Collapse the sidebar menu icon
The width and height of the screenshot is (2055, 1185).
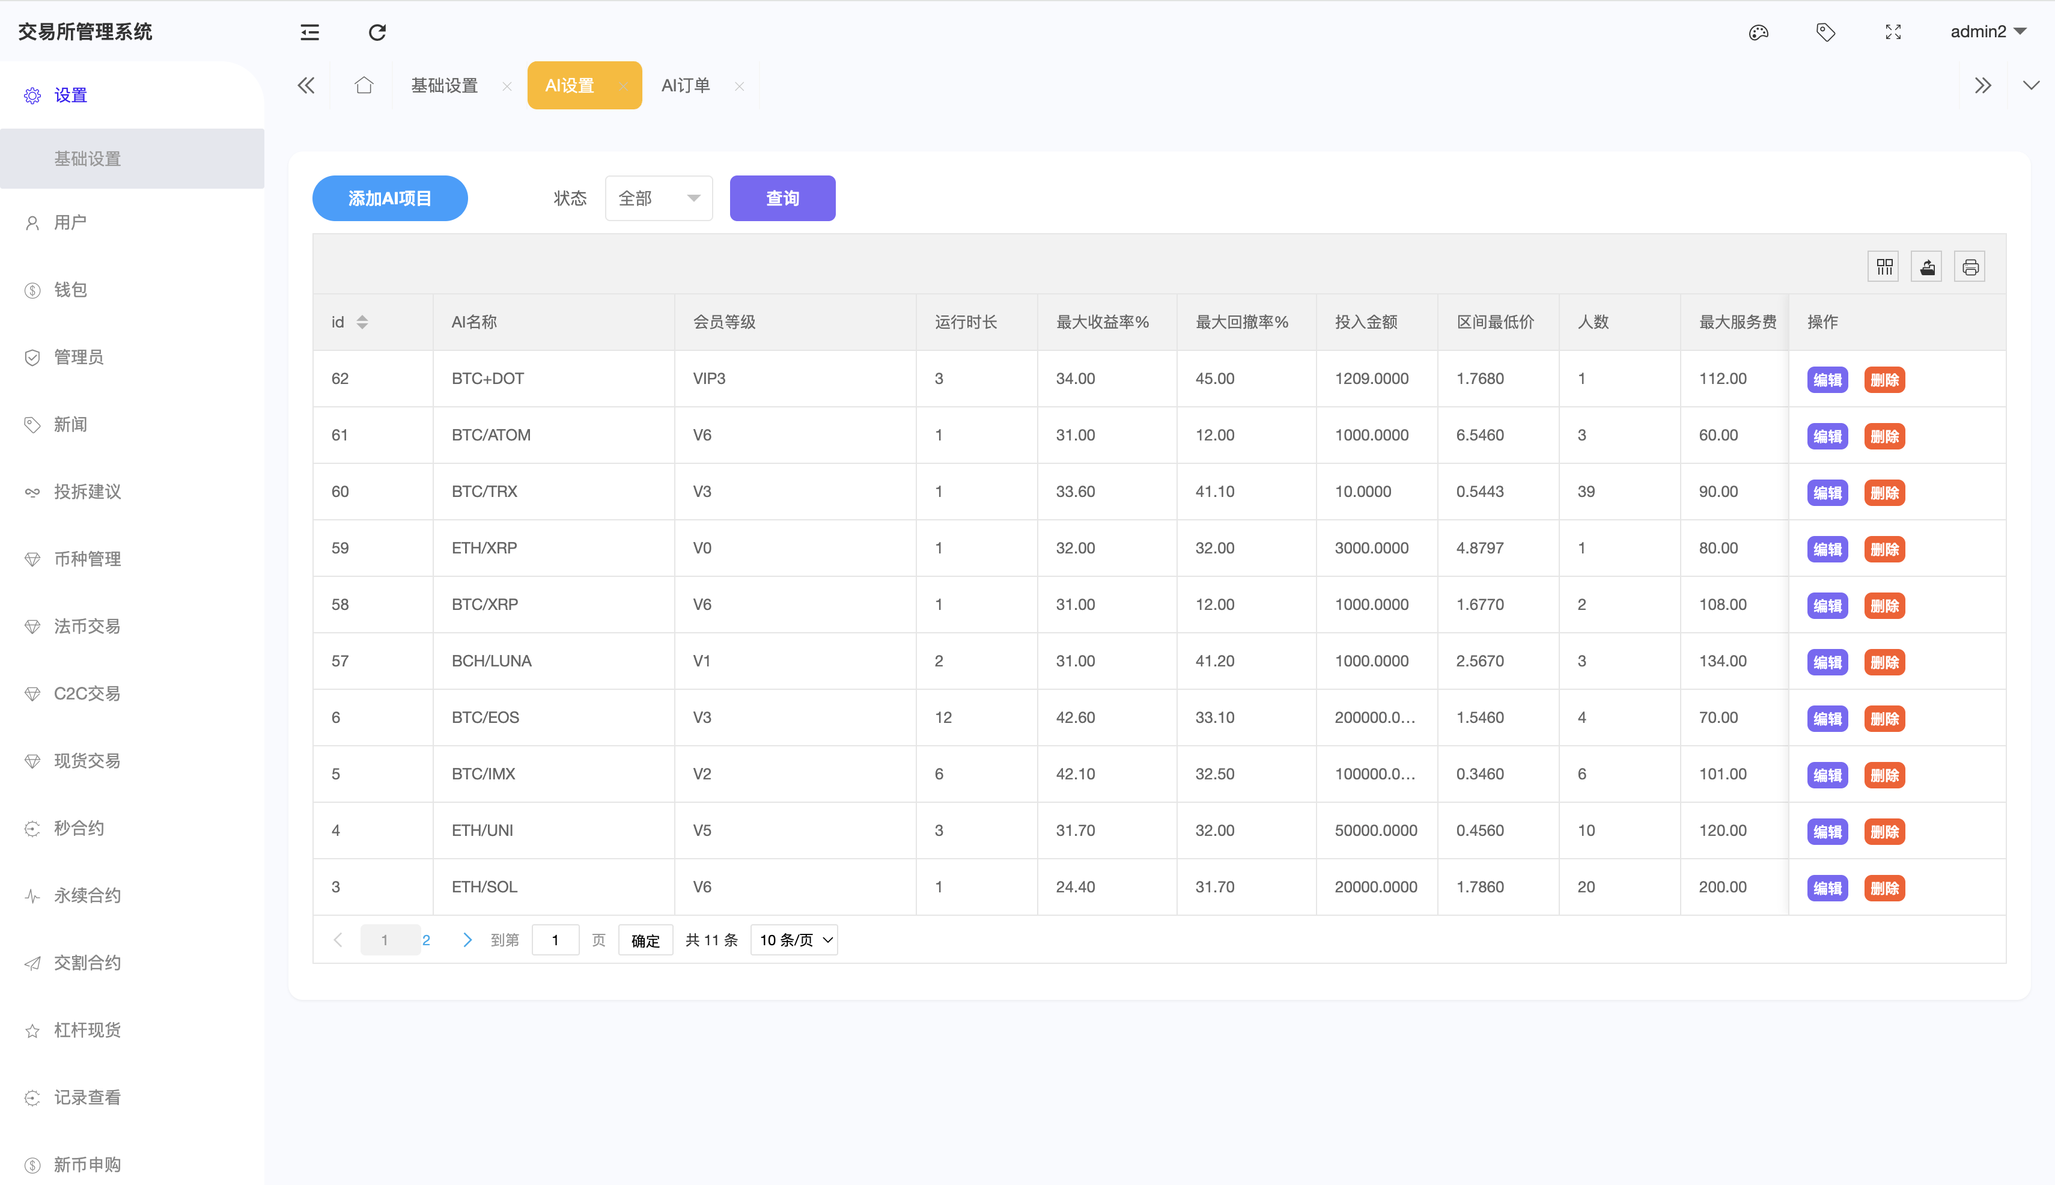(x=310, y=32)
